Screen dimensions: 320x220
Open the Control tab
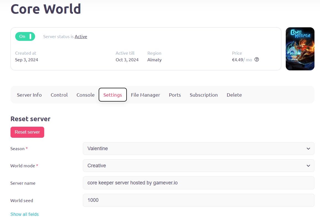coord(59,95)
